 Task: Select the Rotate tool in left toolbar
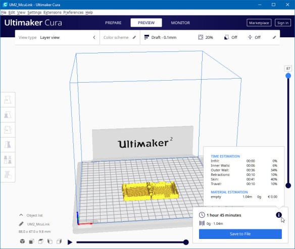click(x=8, y=130)
